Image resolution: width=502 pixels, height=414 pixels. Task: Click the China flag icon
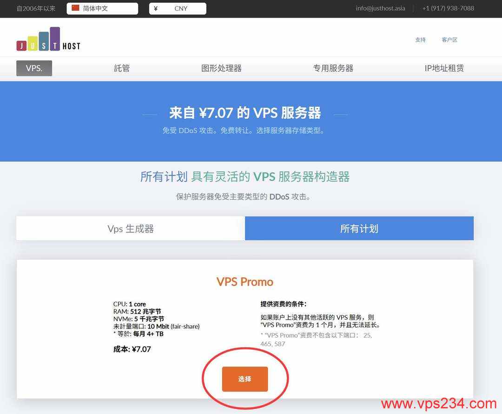point(75,8)
